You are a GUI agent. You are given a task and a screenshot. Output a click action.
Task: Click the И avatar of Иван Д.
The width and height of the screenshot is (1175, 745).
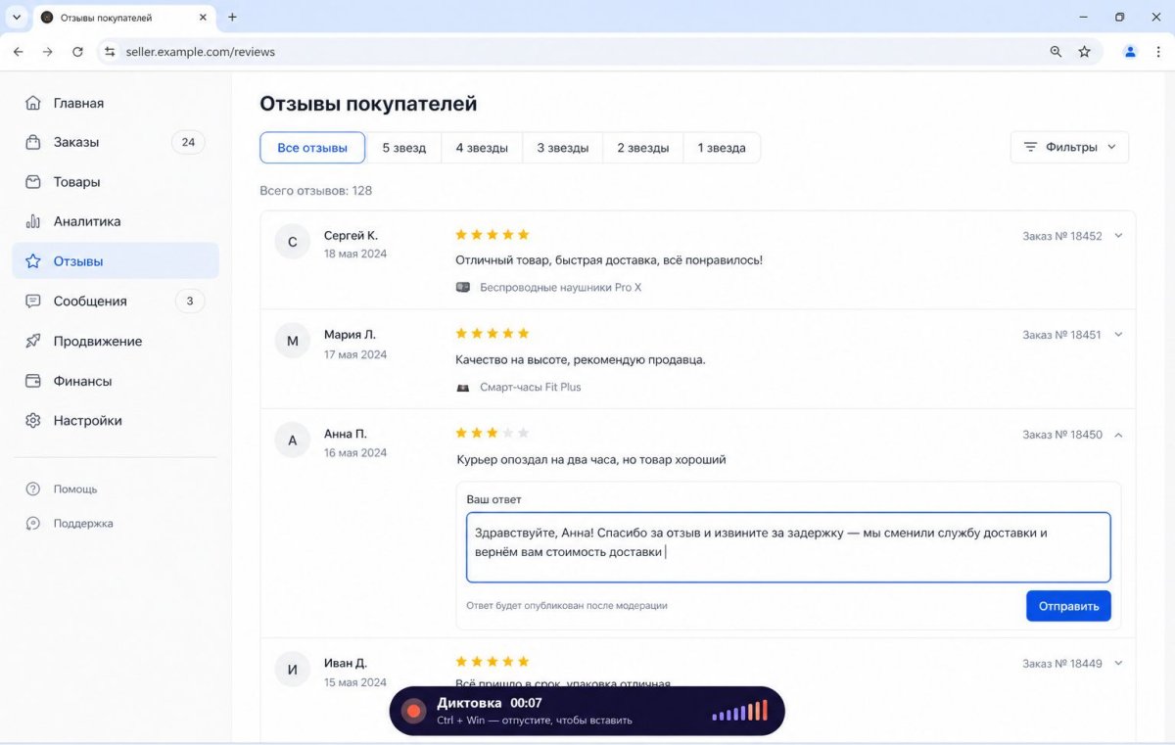292,671
